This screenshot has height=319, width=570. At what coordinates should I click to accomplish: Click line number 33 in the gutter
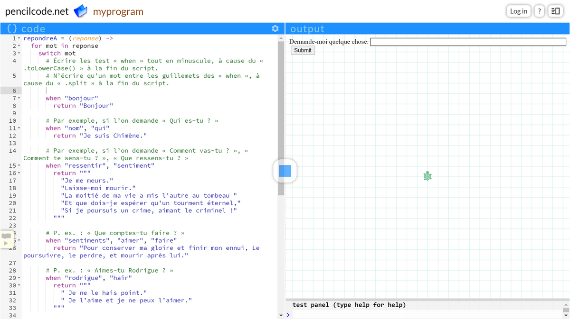pos(12,308)
